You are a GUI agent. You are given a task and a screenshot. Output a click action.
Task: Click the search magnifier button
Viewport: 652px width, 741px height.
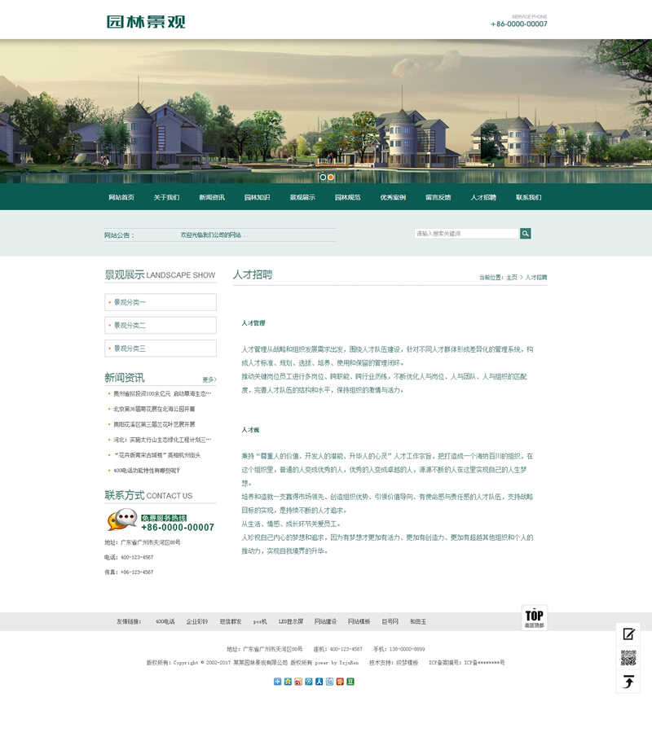[526, 234]
